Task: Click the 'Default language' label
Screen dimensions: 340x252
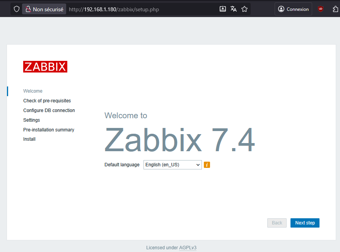Action: (122, 165)
